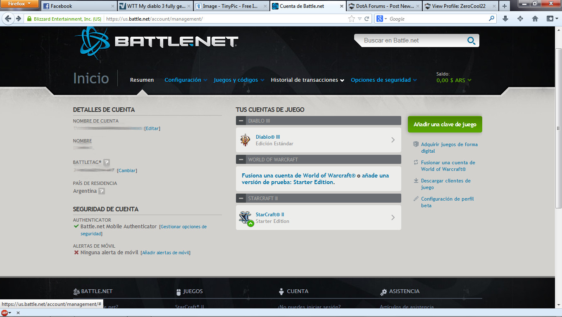Click the green padlock site identity icon
The image size is (562, 317).
pos(29,19)
